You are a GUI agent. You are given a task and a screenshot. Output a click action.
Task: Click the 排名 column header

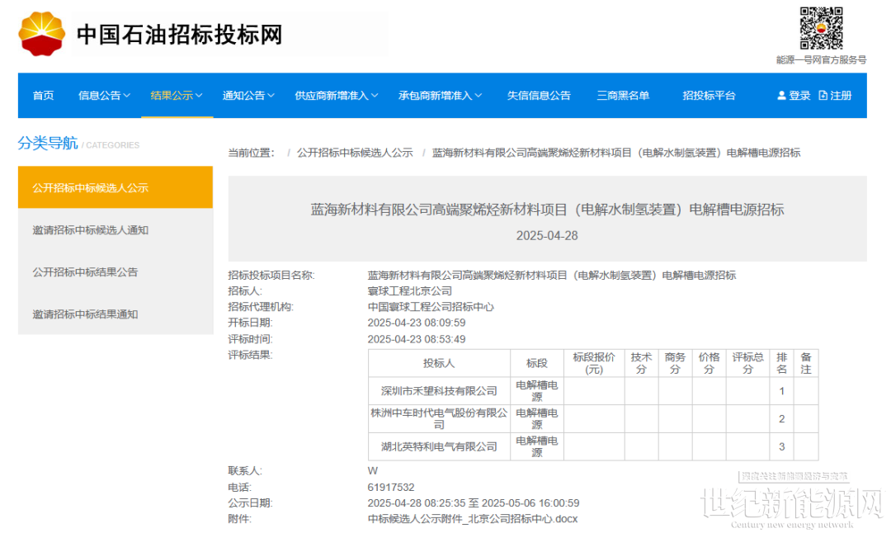782,363
